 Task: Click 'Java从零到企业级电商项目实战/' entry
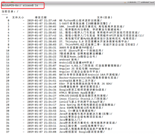click(81, 117)
